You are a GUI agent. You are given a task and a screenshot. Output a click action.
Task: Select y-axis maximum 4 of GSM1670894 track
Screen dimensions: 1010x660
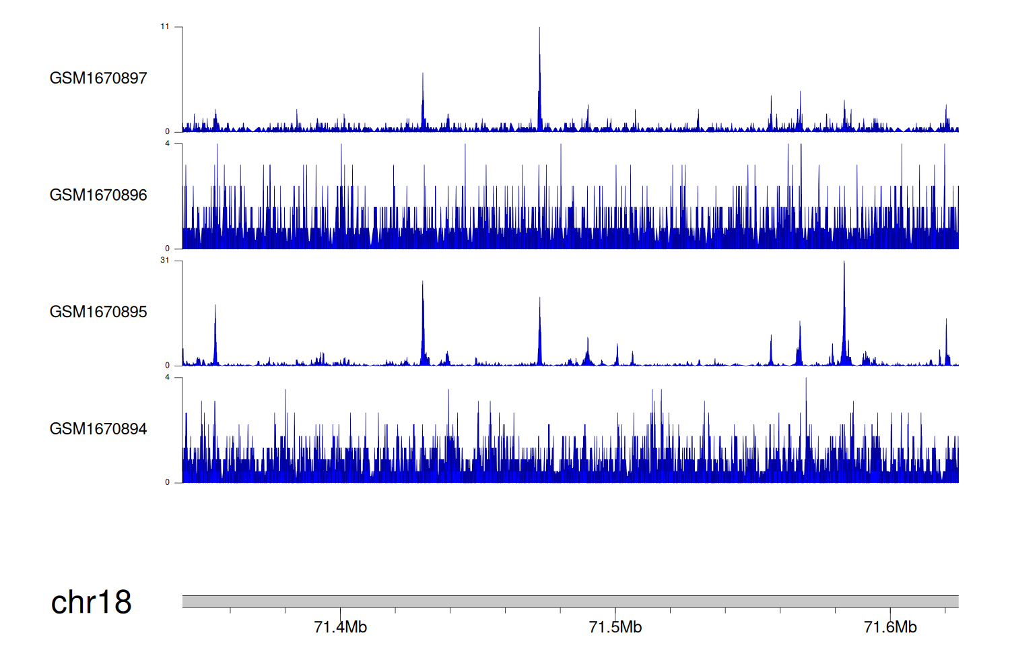coord(168,378)
